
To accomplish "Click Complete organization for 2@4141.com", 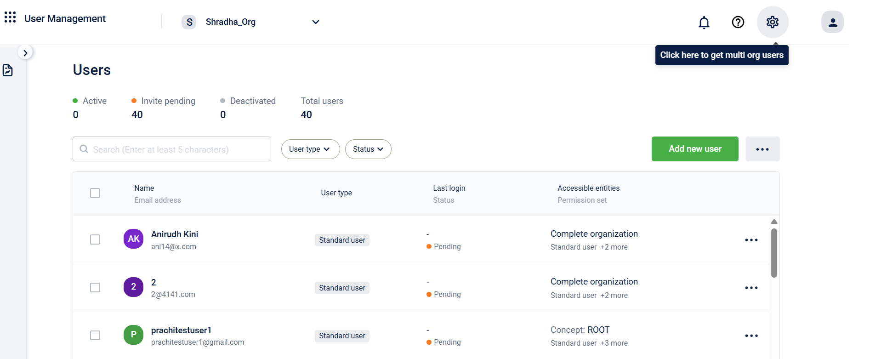I will tap(594, 281).
